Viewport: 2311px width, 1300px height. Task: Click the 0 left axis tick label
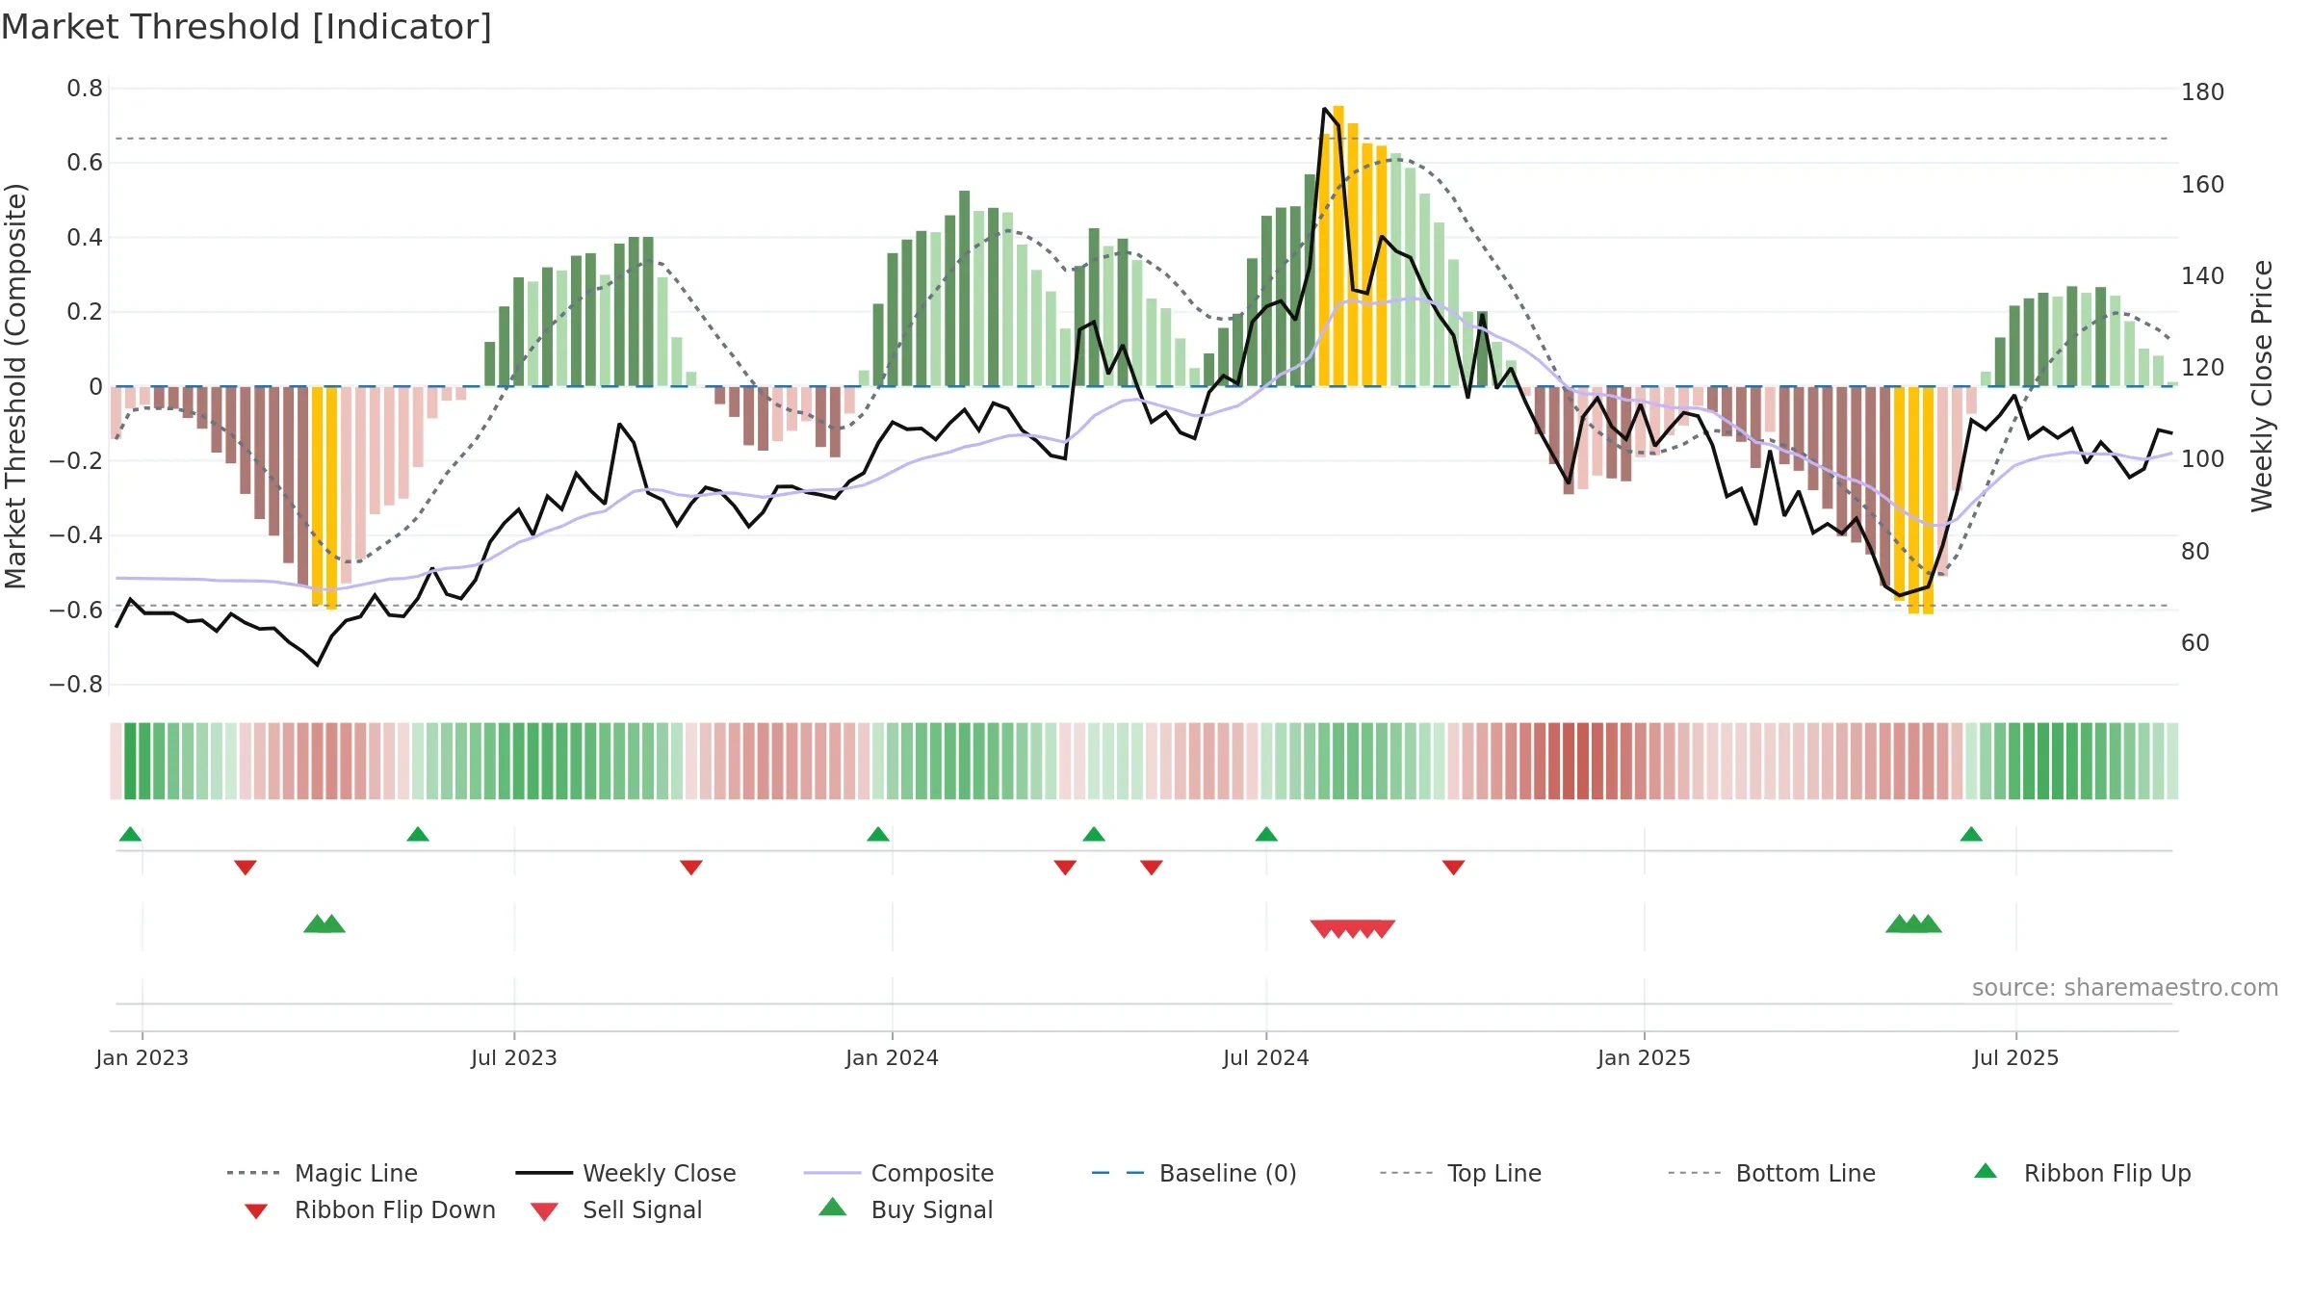pos(95,387)
